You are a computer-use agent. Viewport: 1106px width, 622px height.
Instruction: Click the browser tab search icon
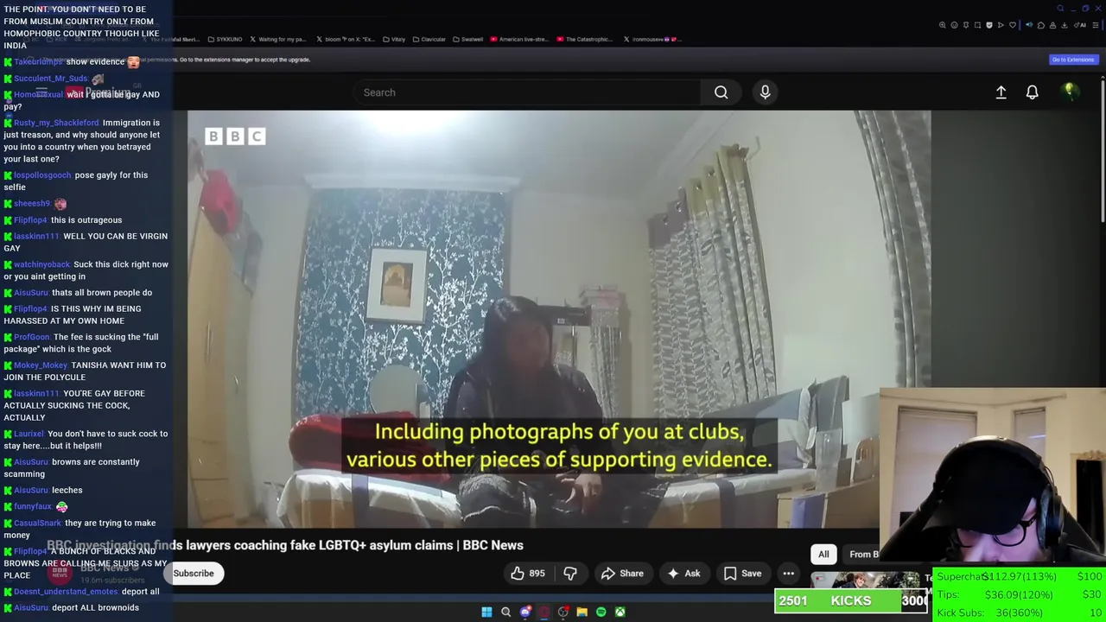[1060, 9]
